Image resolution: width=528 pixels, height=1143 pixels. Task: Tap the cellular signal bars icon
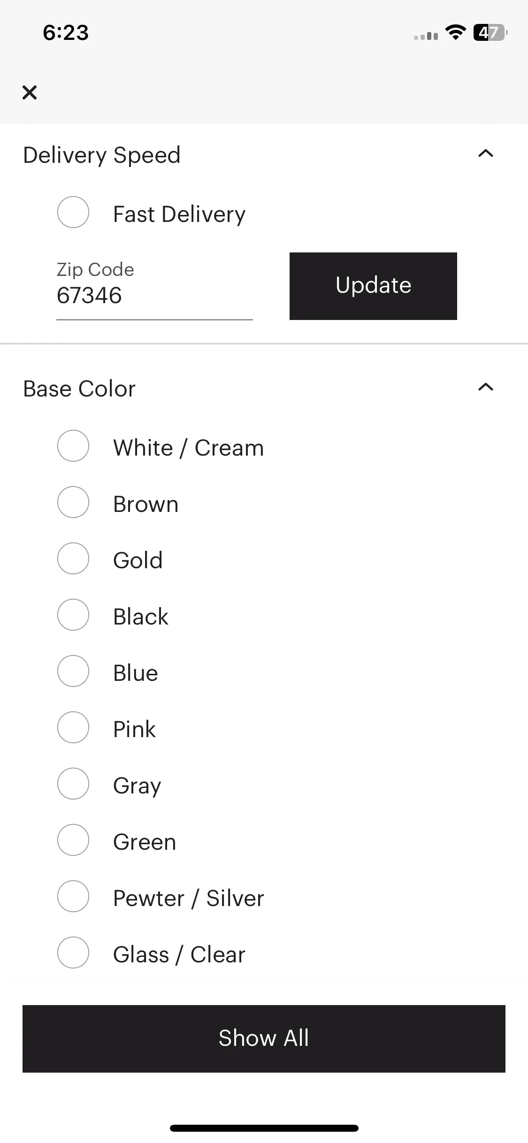pyautogui.click(x=426, y=36)
